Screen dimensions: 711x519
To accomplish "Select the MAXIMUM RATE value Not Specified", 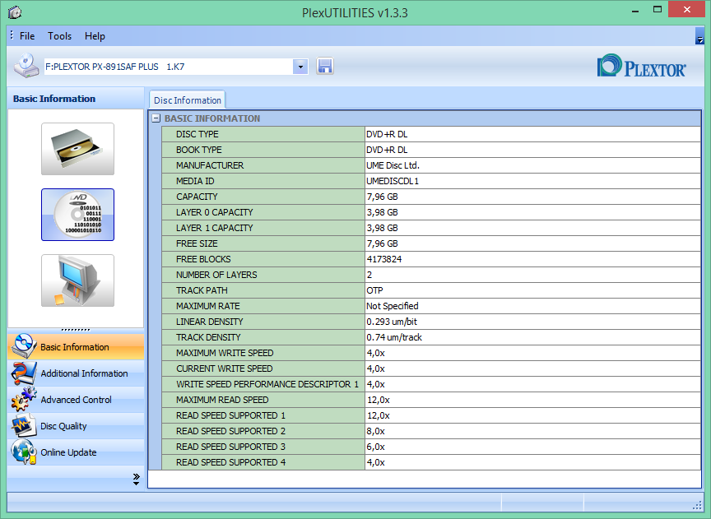I will tap(393, 306).
